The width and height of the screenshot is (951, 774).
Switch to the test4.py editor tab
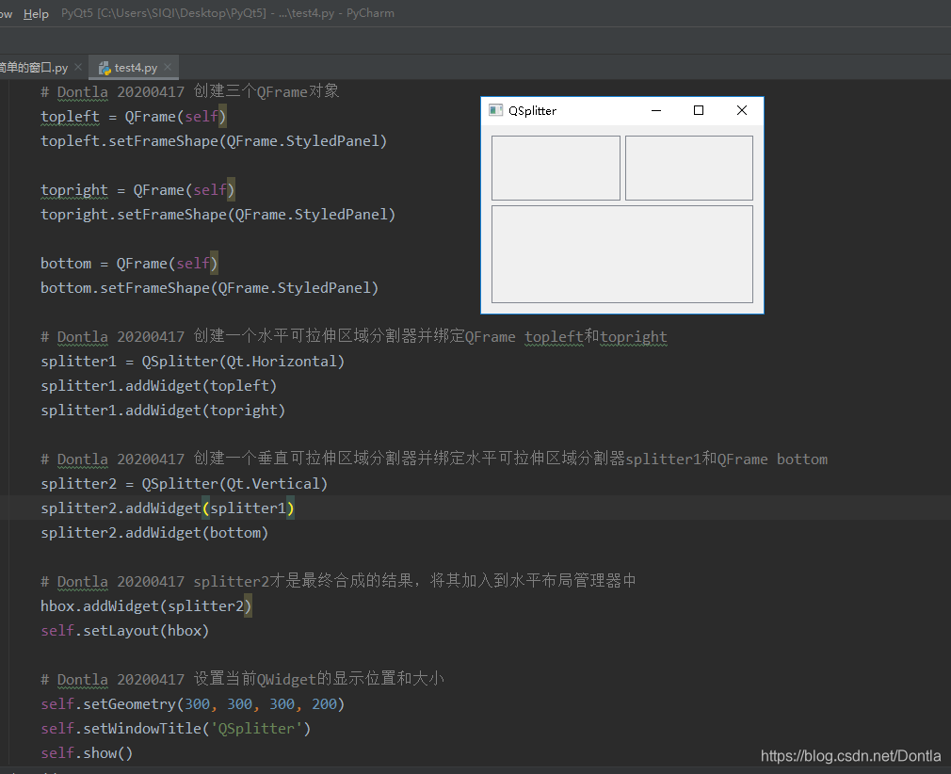point(134,68)
